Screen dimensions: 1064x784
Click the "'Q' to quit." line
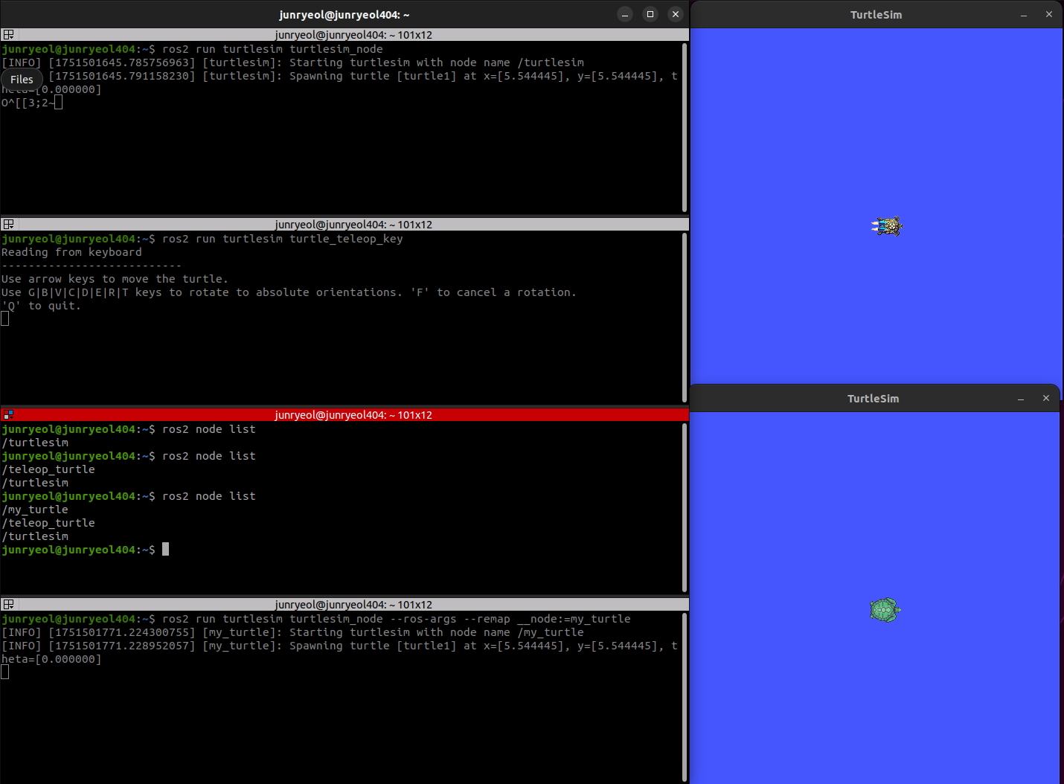(x=41, y=306)
